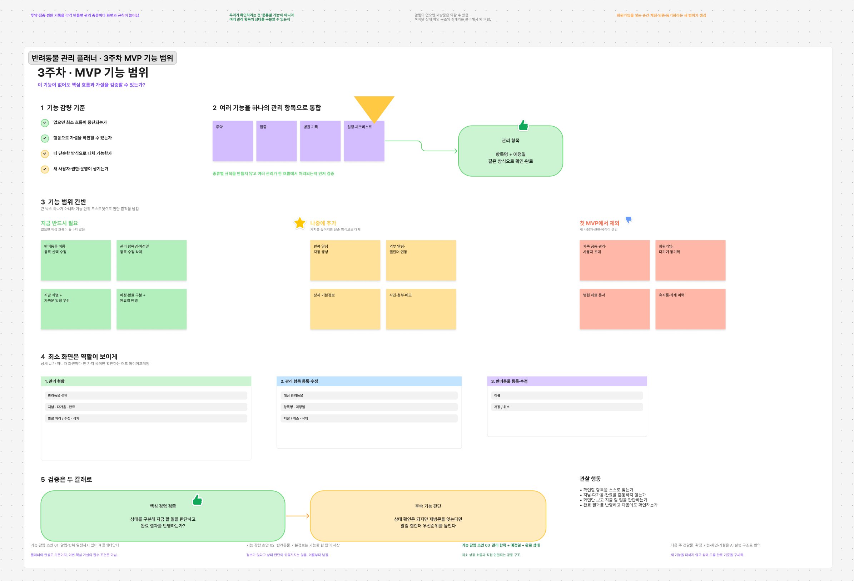Click the orange arrow between the validation boxes
This screenshot has width=854, height=581.
click(298, 516)
